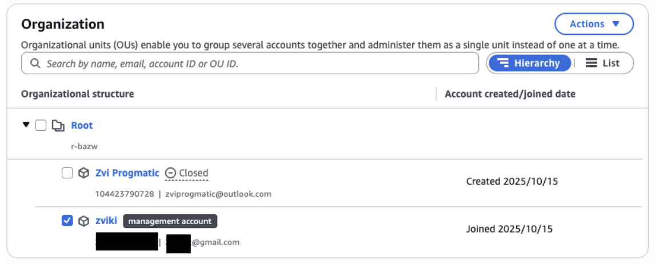Switch to the Hierarchy view

click(x=529, y=63)
